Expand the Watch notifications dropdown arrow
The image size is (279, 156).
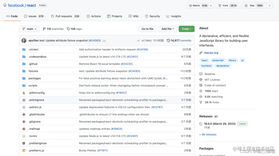[x=211, y=5]
